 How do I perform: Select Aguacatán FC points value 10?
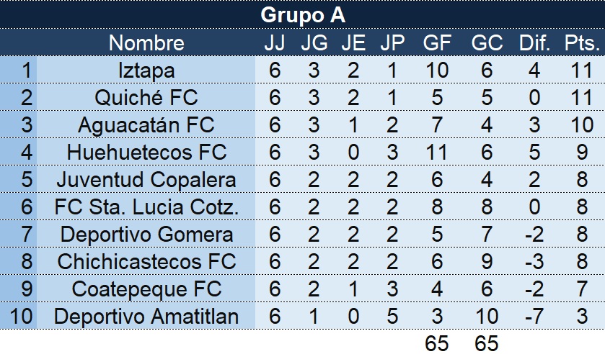(x=582, y=124)
